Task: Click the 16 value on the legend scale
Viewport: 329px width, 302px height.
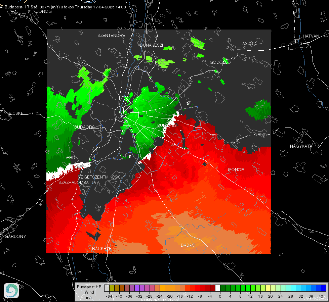Action: pos(260,296)
